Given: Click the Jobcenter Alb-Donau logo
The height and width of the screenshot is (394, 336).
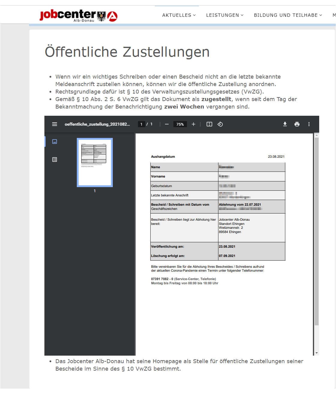Looking at the screenshot, I should [78, 16].
